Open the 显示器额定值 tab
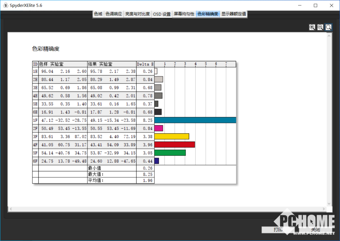The width and height of the screenshot is (340, 241). tap(234, 14)
